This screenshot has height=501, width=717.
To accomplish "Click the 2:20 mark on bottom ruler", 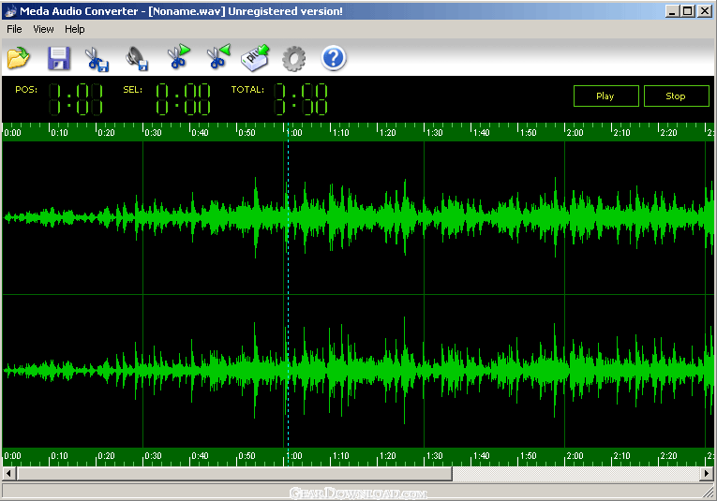I will 668,456.
